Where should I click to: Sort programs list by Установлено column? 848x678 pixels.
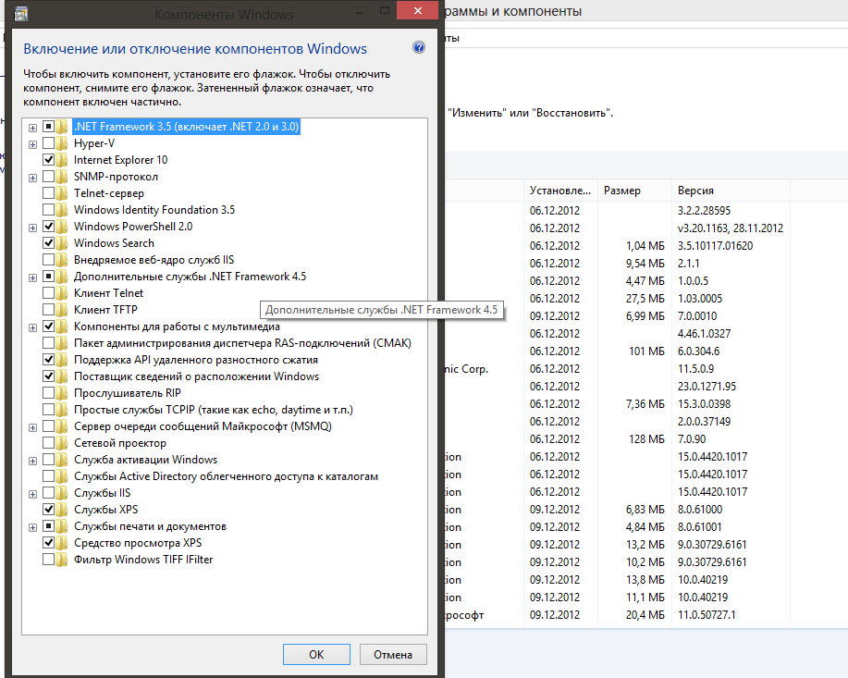[x=560, y=191]
